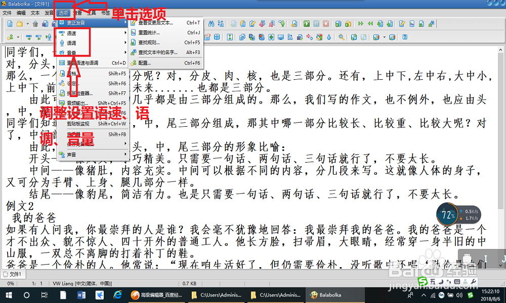The image size is (506, 303).
Task: Click the Open file folder icon
Action: pos(20,24)
